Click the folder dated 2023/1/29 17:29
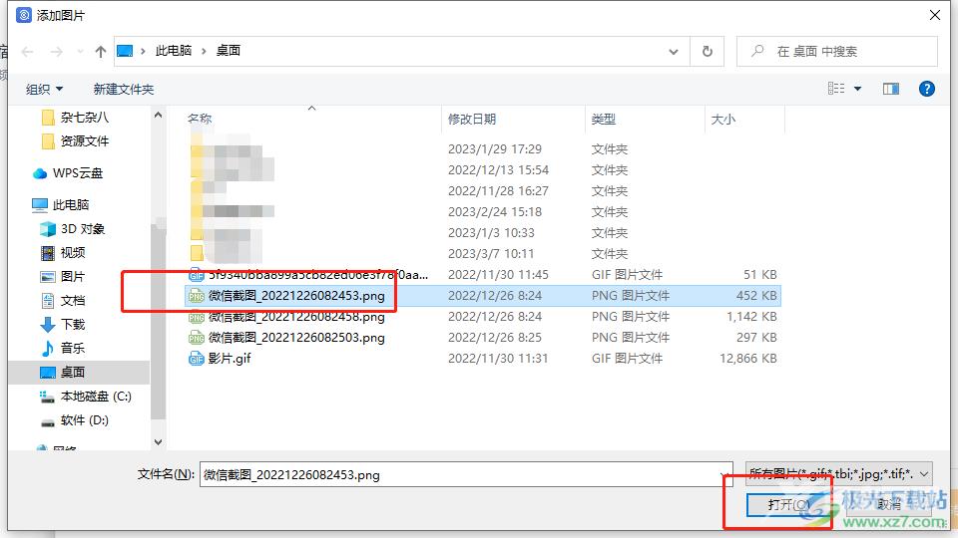The height and width of the screenshot is (538, 958). click(483, 149)
